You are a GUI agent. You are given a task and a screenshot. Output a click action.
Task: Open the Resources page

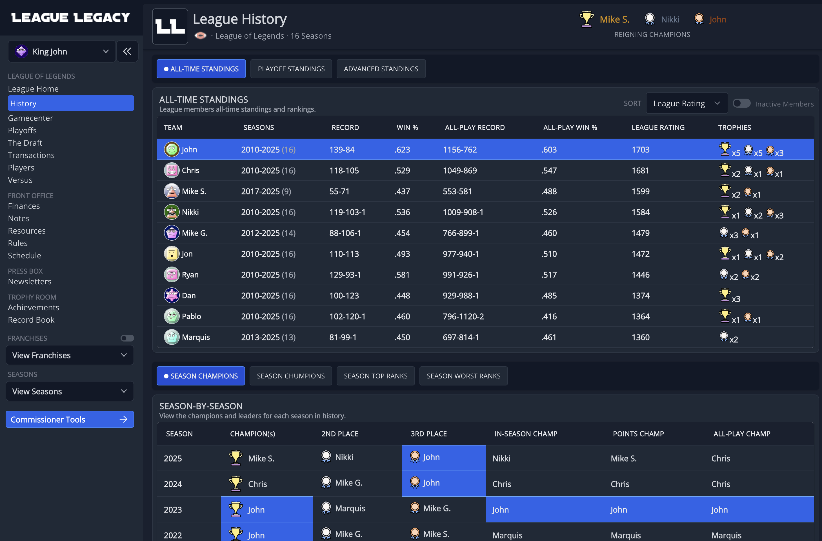(x=26, y=231)
